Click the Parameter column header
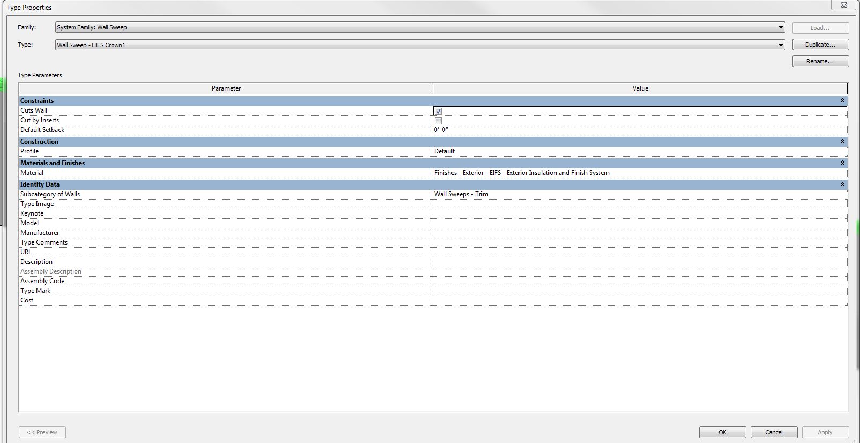The image size is (860, 443). point(226,88)
